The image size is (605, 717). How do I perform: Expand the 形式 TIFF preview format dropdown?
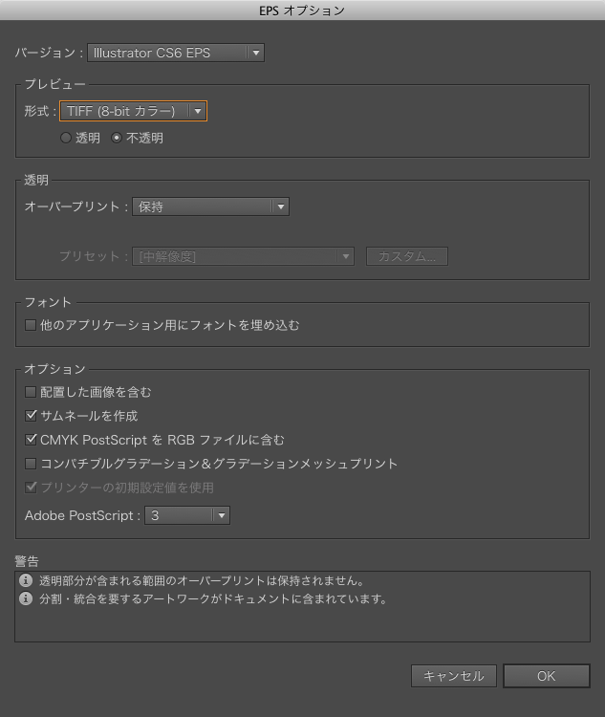(x=133, y=111)
